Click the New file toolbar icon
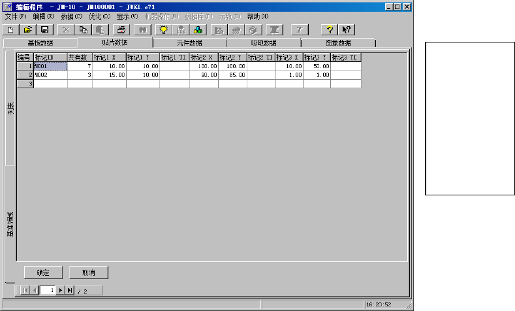The height and width of the screenshot is (311, 515). coord(10,30)
